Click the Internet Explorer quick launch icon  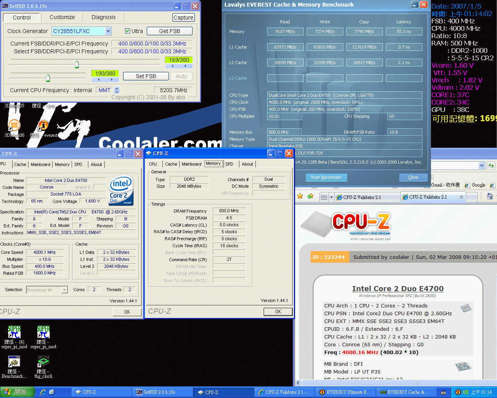43,392
